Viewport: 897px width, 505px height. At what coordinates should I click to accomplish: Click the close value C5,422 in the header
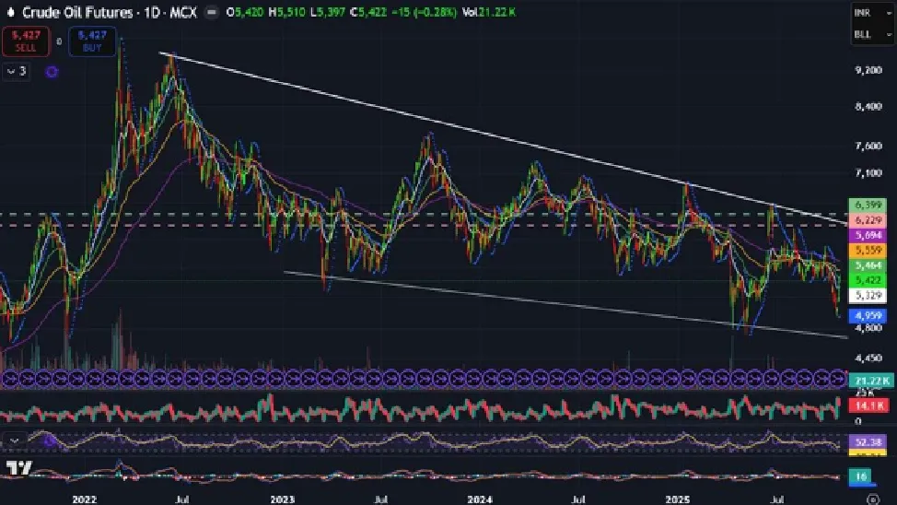(x=368, y=12)
